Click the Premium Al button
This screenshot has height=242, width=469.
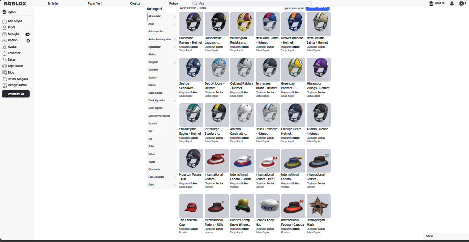16,94
